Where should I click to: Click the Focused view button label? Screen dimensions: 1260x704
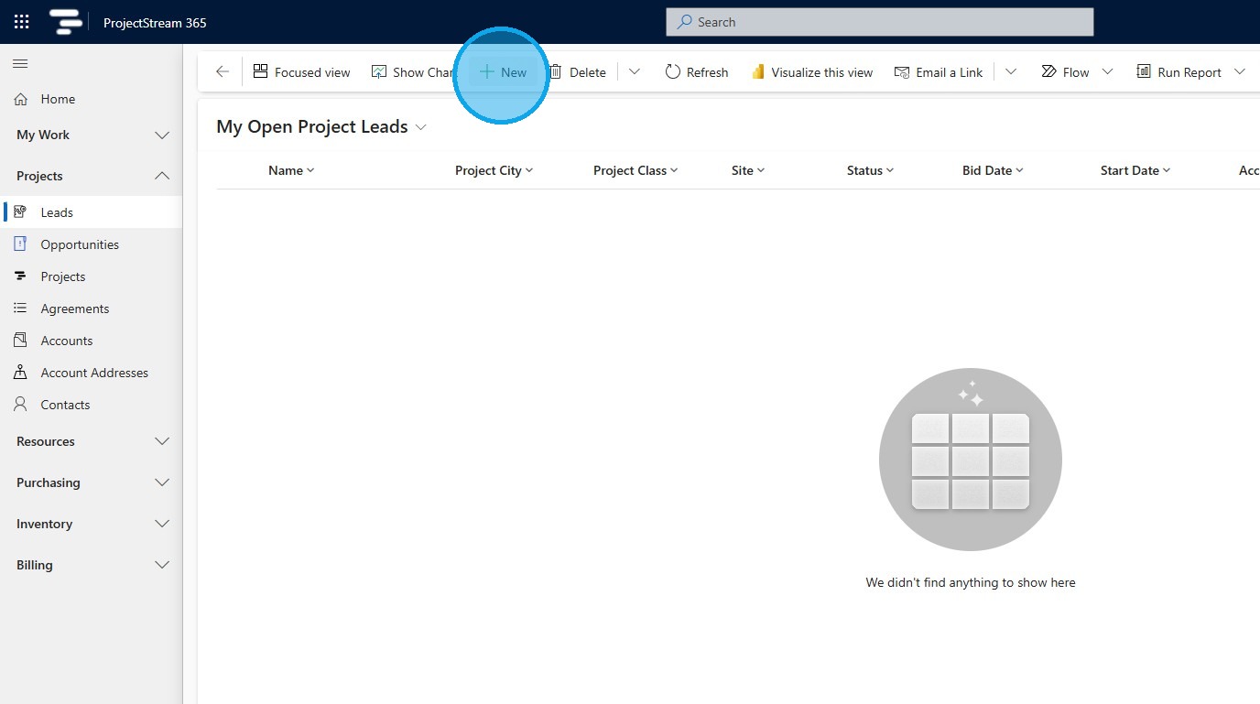click(x=312, y=72)
